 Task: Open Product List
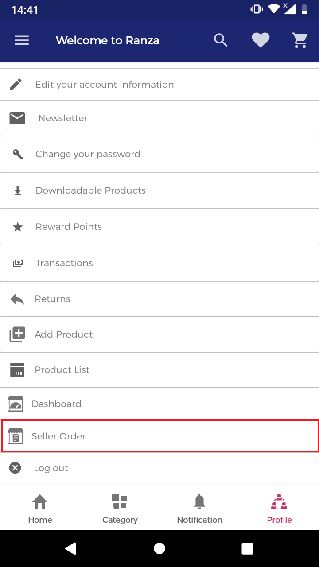tap(159, 370)
